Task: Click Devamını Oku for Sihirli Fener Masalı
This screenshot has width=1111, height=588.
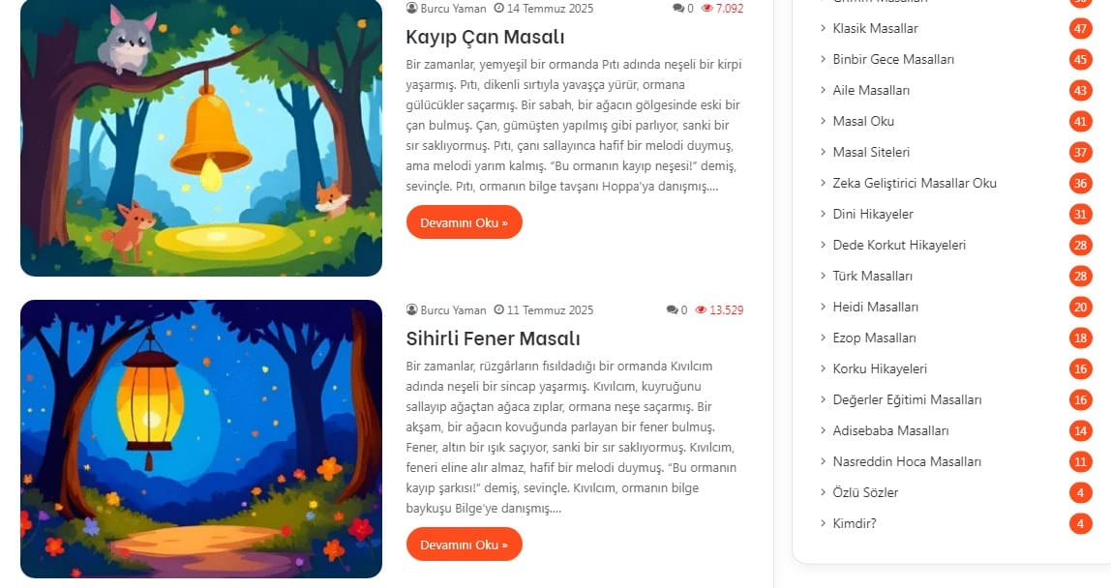Action: (465, 544)
